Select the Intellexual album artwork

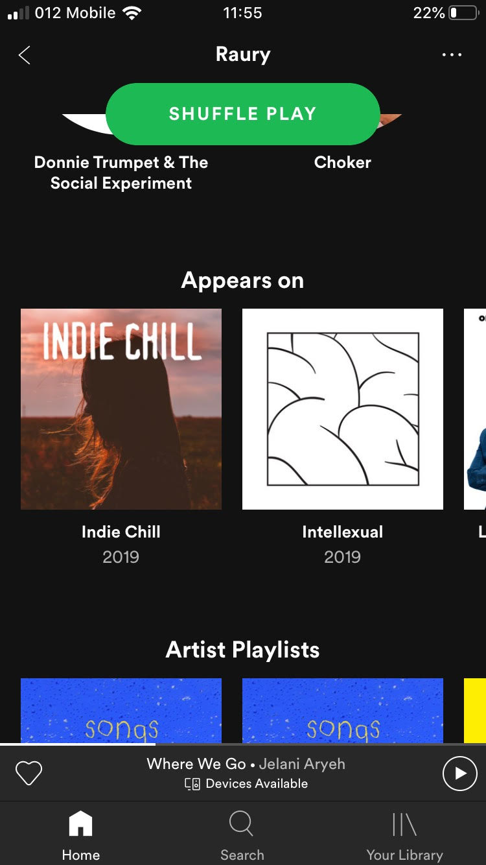coord(343,409)
